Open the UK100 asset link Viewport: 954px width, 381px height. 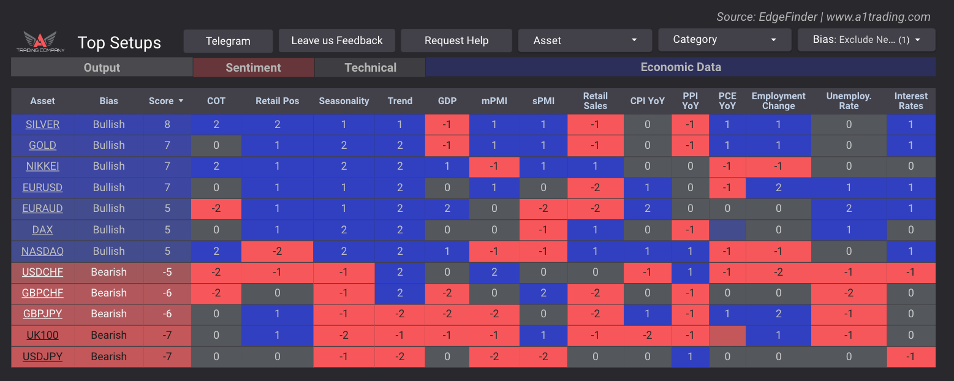coord(42,335)
